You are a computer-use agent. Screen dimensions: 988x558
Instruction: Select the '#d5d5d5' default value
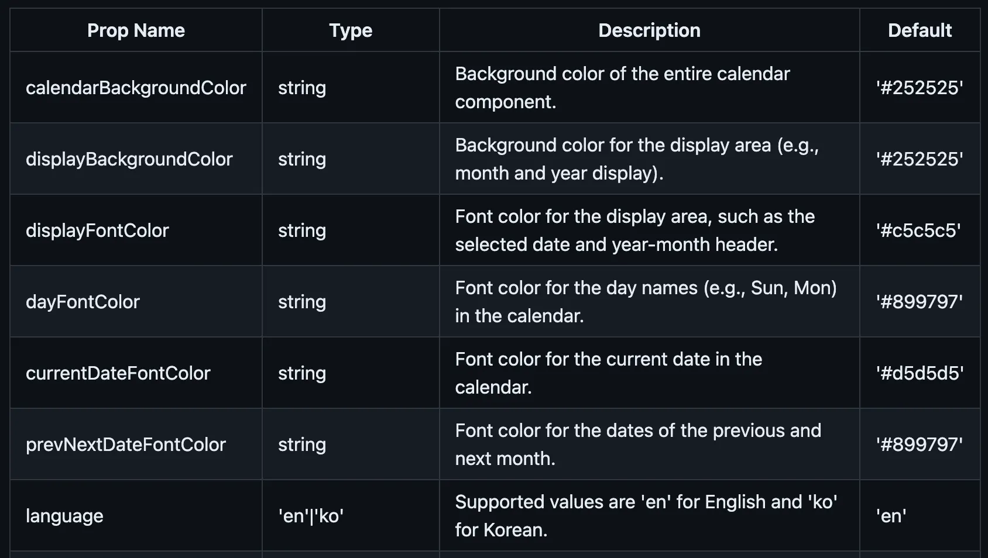(x=920, y=373)
